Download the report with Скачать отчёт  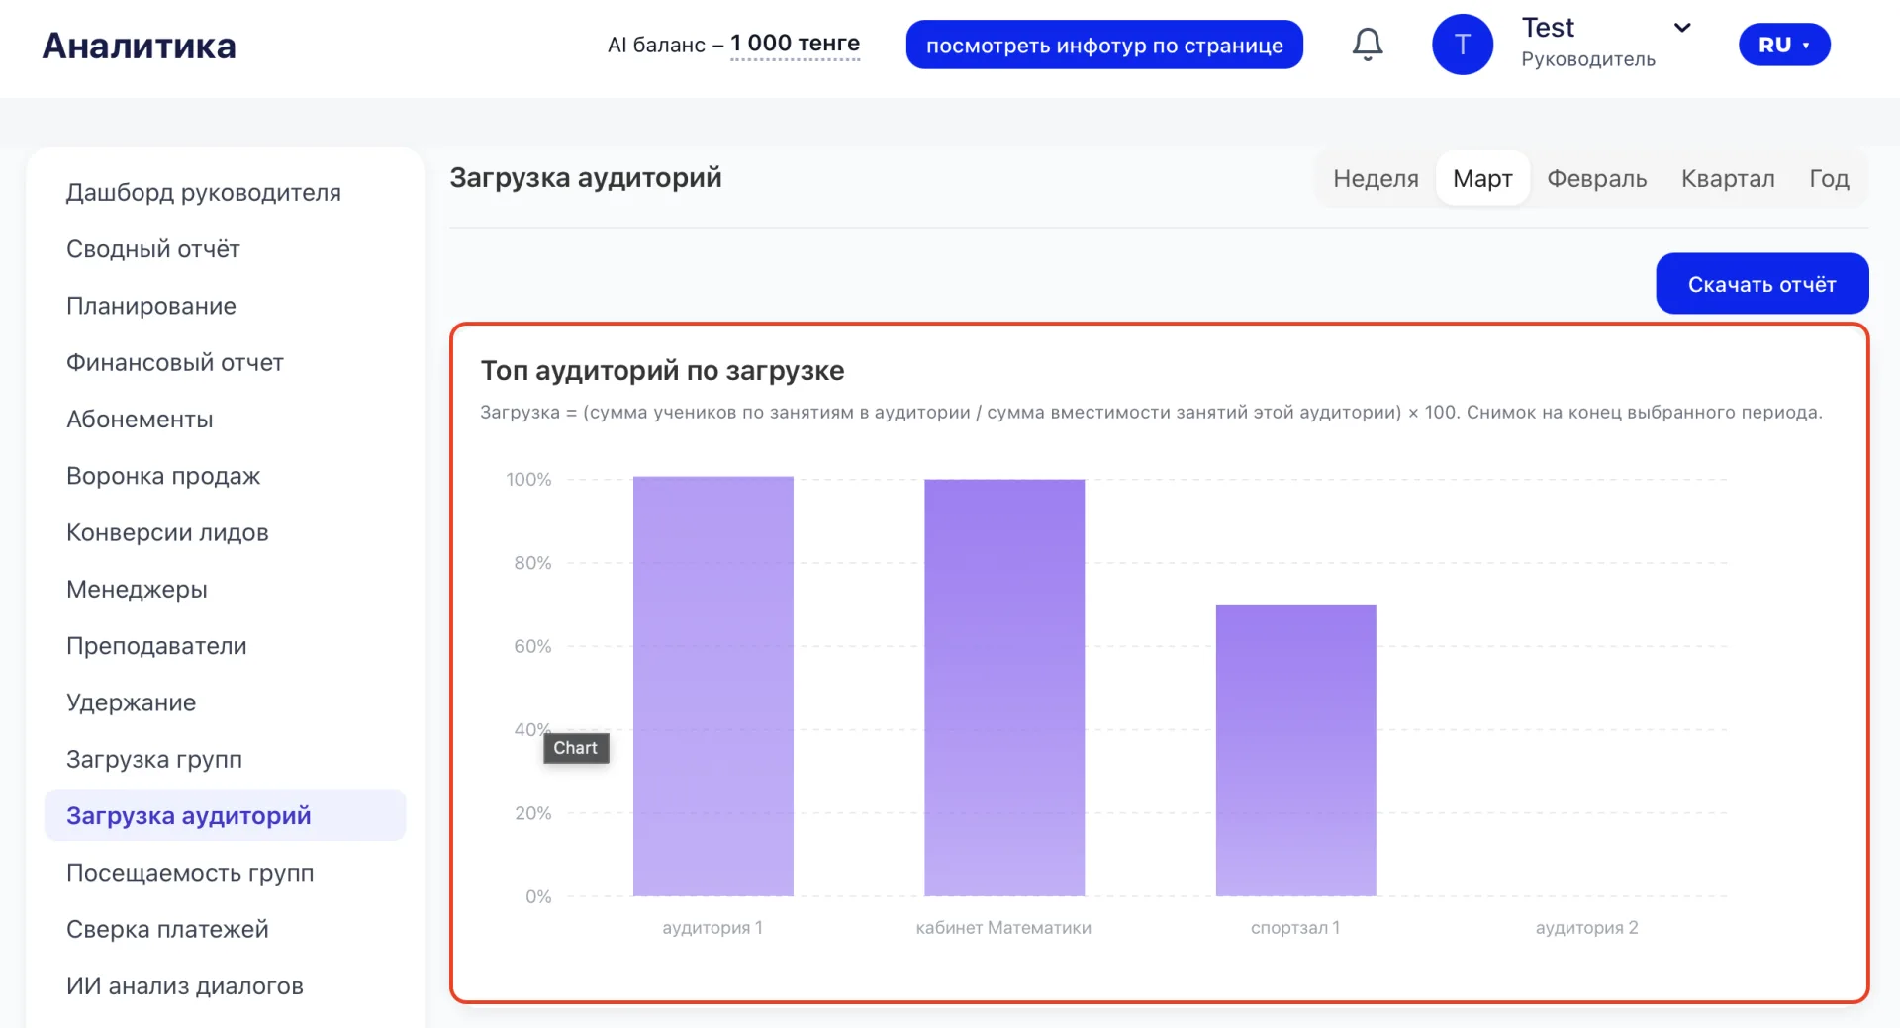pos(1762,284)
